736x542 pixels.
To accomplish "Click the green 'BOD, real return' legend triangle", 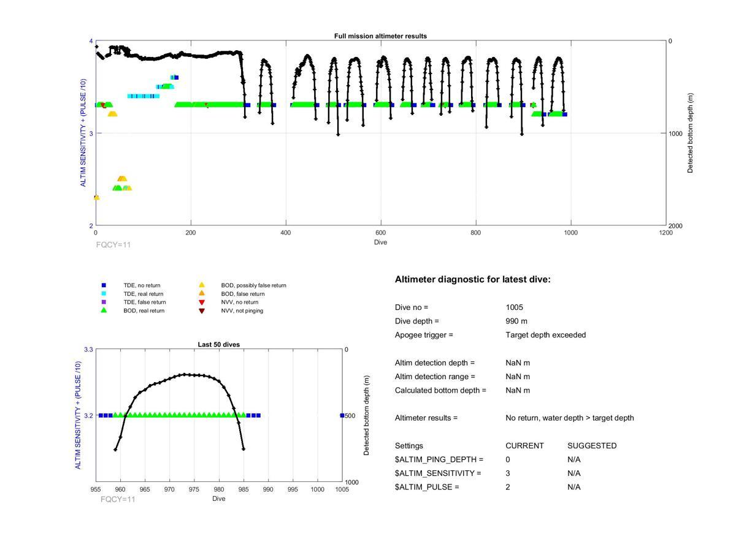I will (104, 311).
